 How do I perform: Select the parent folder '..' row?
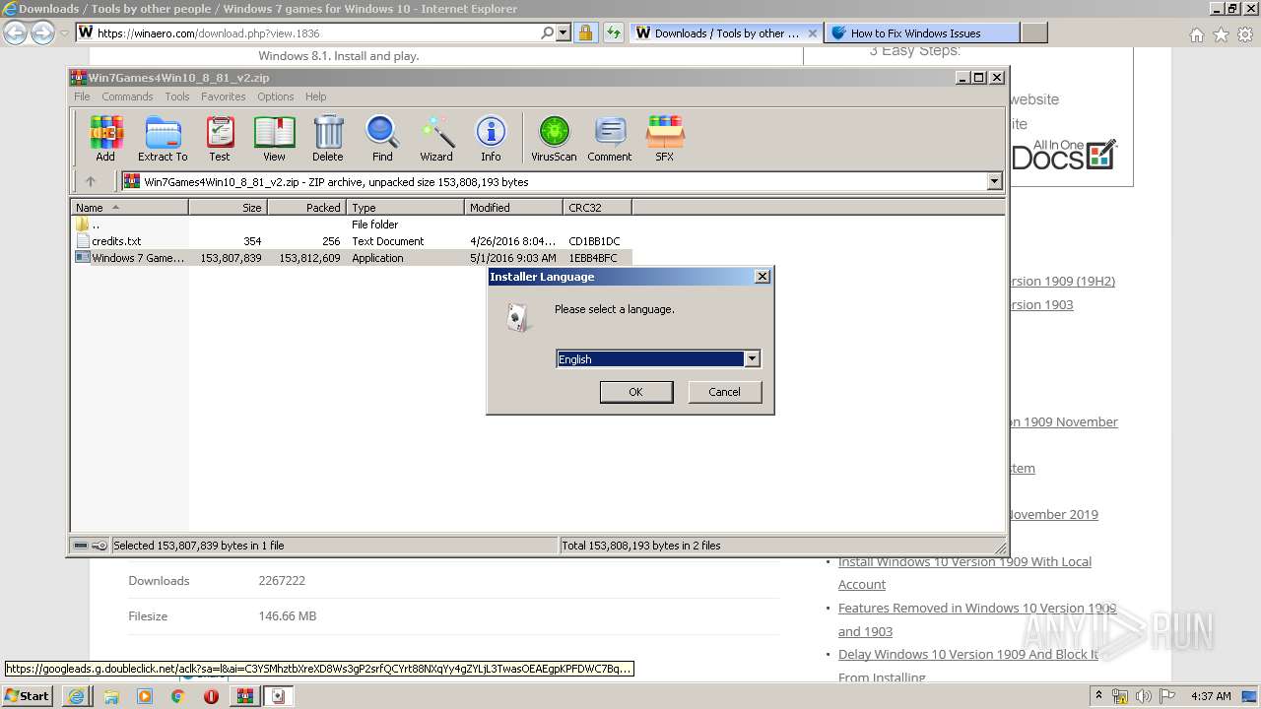(352, 225)
